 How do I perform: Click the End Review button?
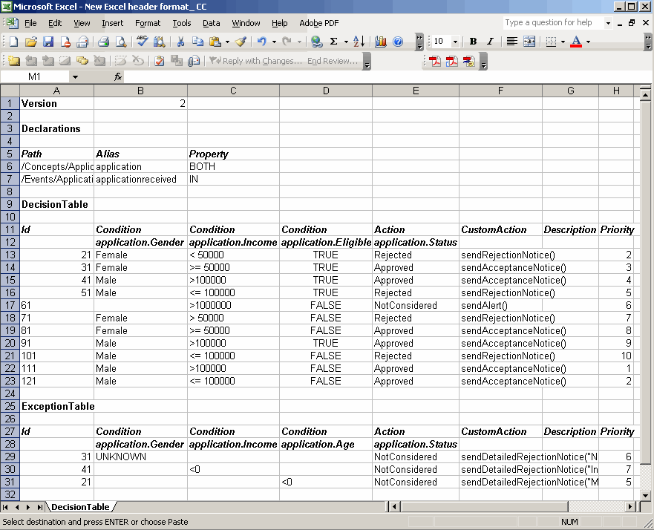point(333,61)
